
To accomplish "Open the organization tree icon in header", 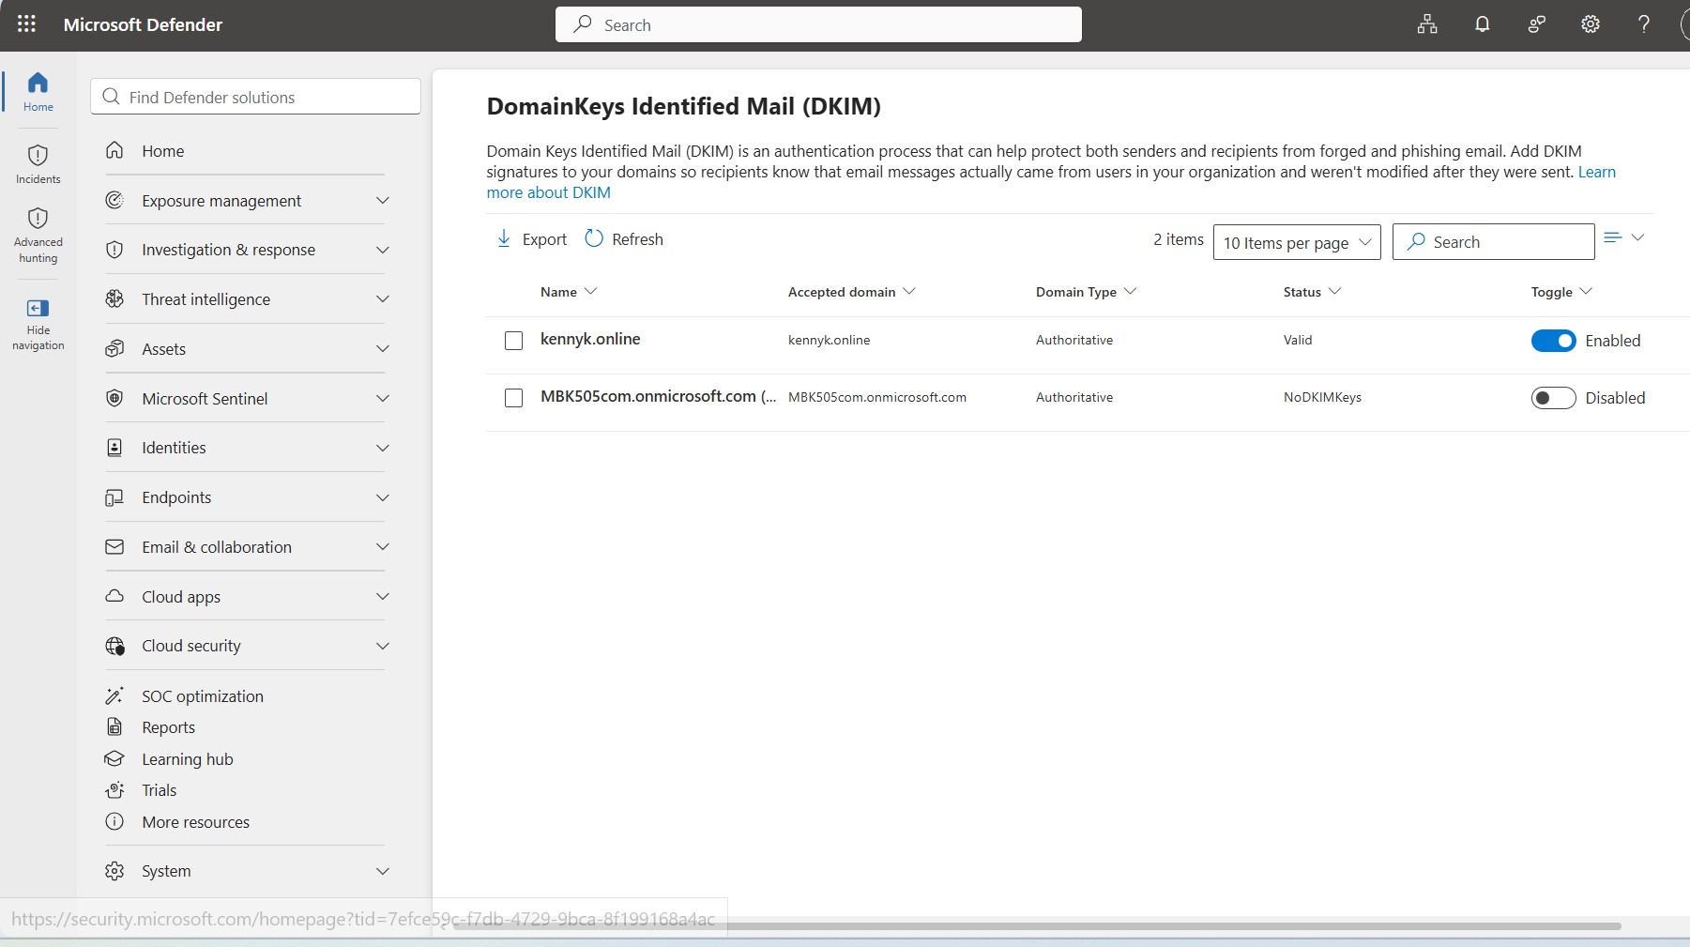I will 1427,24.
